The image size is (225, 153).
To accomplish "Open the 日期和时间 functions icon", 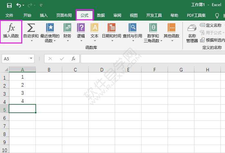I will click(x=112, y=28).
